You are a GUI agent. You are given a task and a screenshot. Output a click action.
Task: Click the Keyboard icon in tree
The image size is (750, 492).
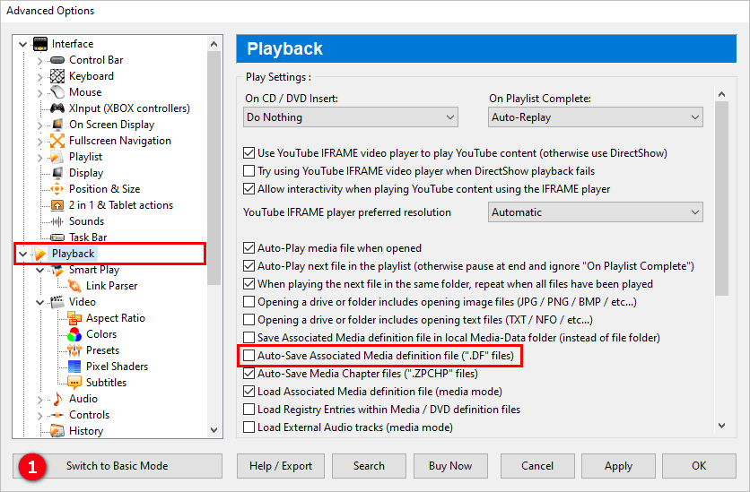point(57,76)
